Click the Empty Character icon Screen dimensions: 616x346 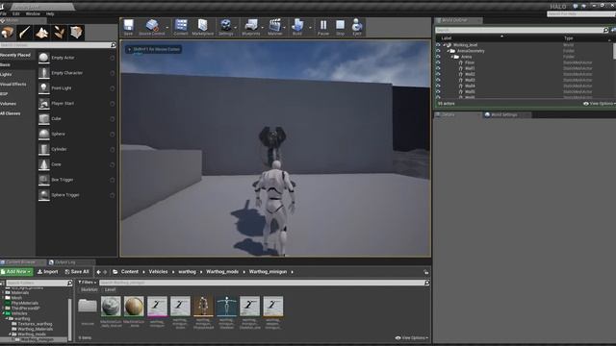44,73
